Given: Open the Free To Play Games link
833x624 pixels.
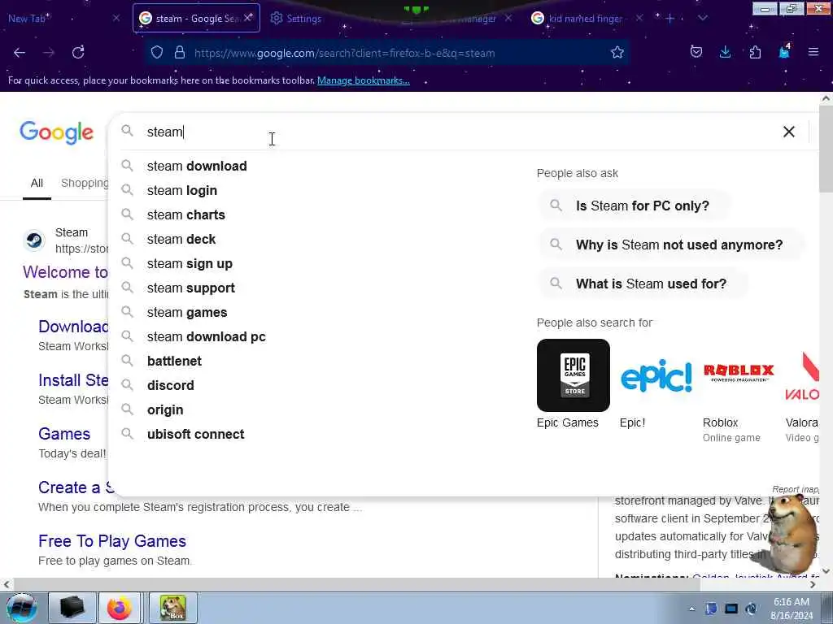Looking at the screenshot, I should 112,541.
